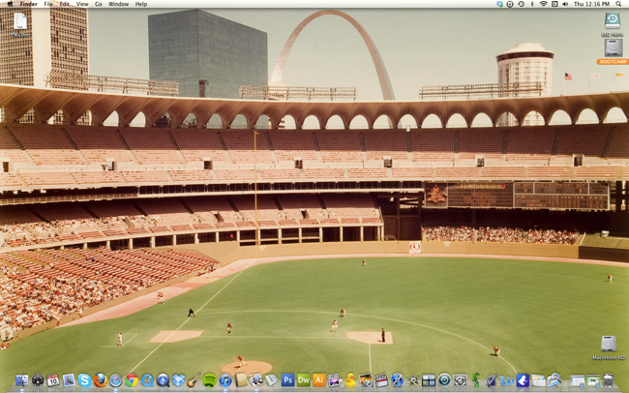The height and width of the screenshot is (393, 629).
Task: Open Microsoft Word icon in Dock
Action: click(x=507, y=380)
